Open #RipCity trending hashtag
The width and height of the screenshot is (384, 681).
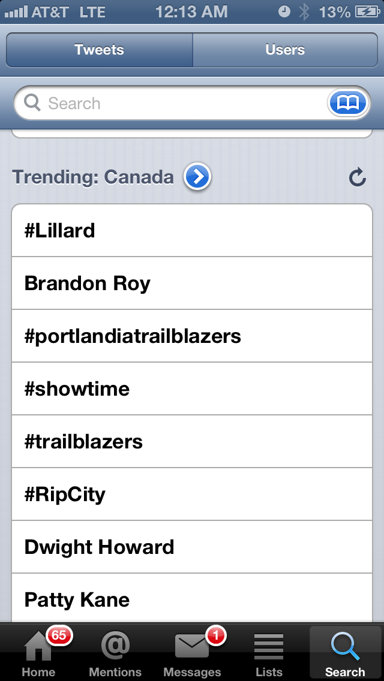tap(192, 495)
